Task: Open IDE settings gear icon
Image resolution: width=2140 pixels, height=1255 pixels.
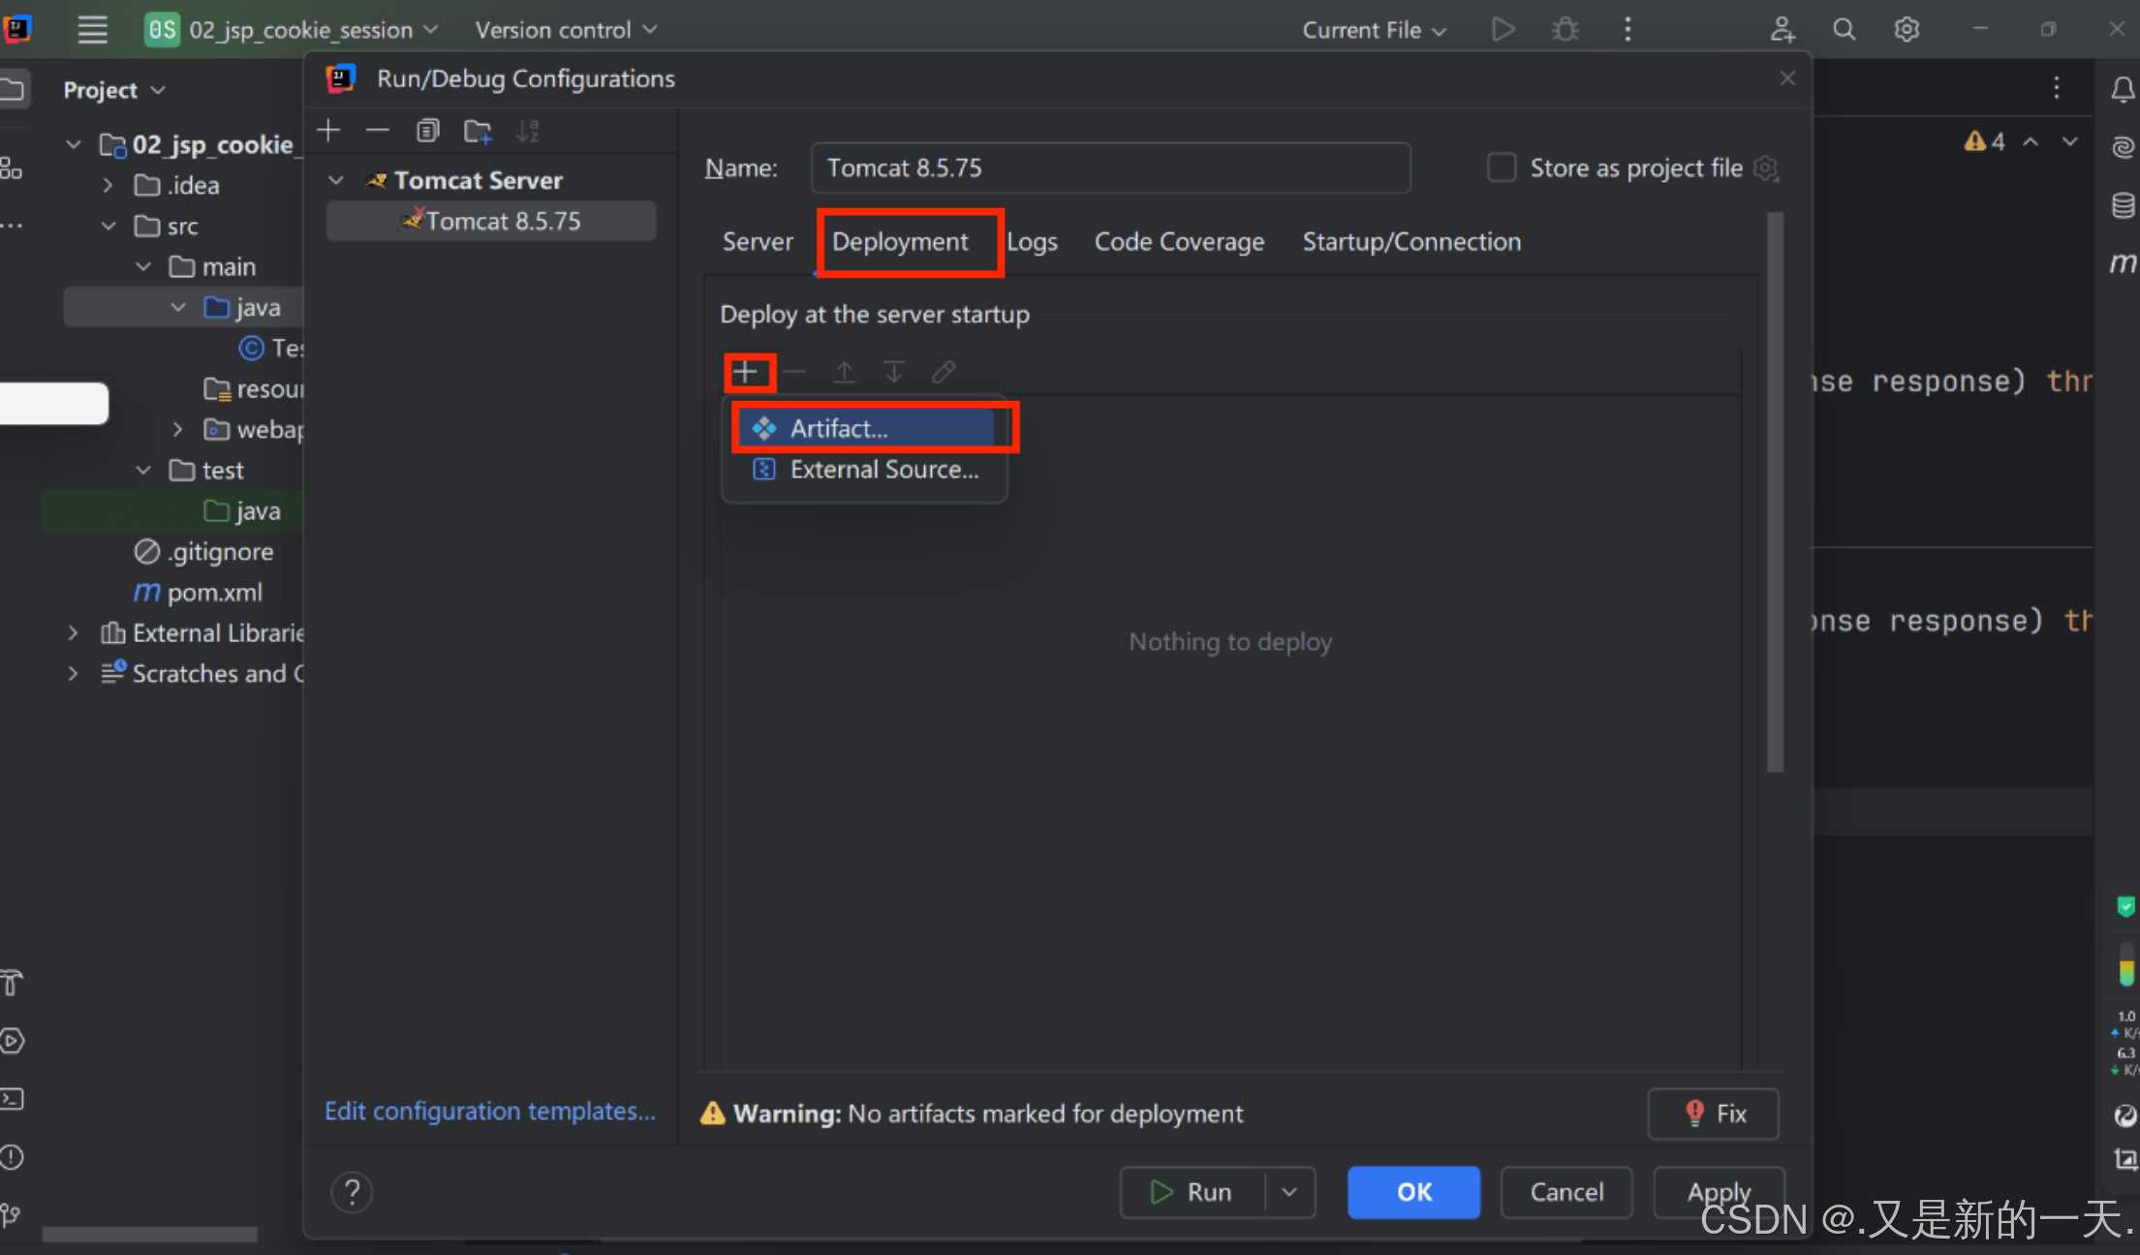Action: [x=1906, y=30]
